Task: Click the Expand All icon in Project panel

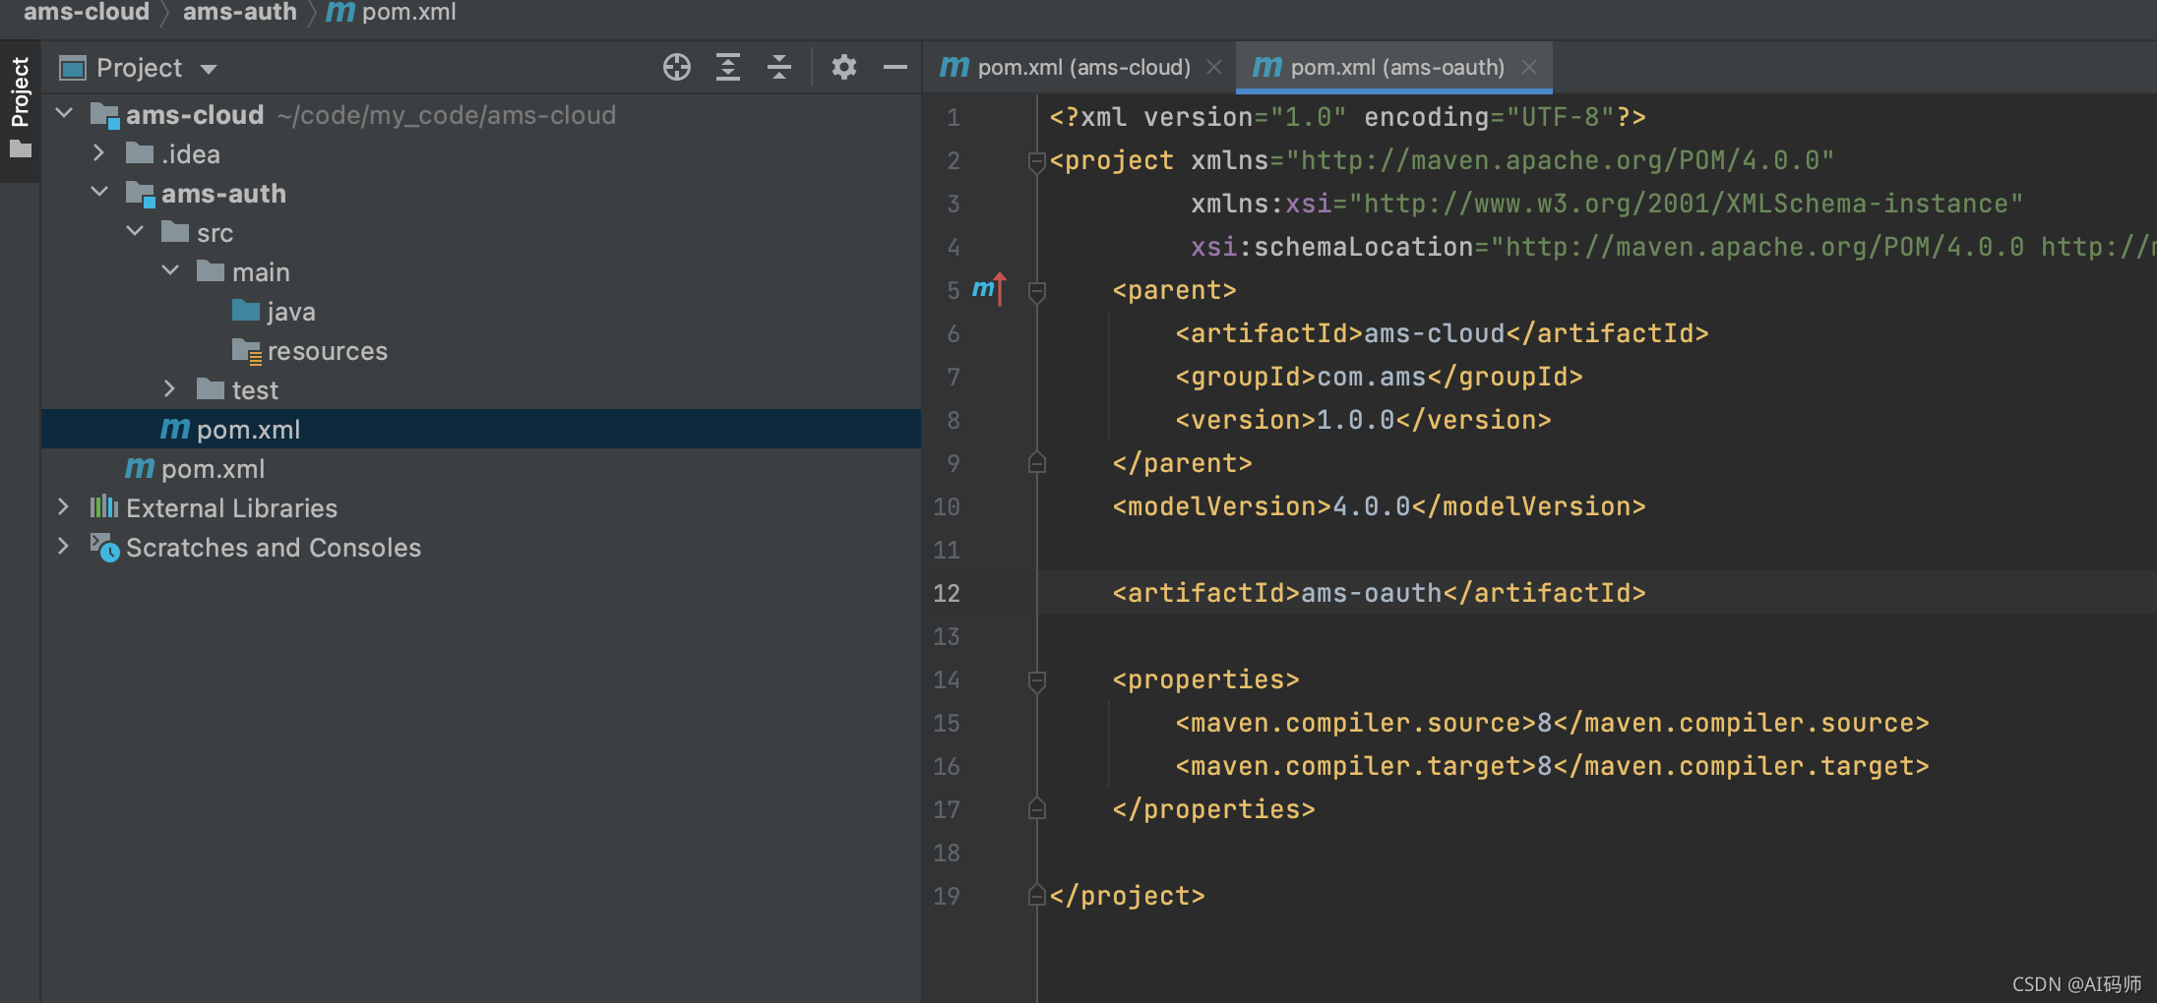Action: point(728,67)
